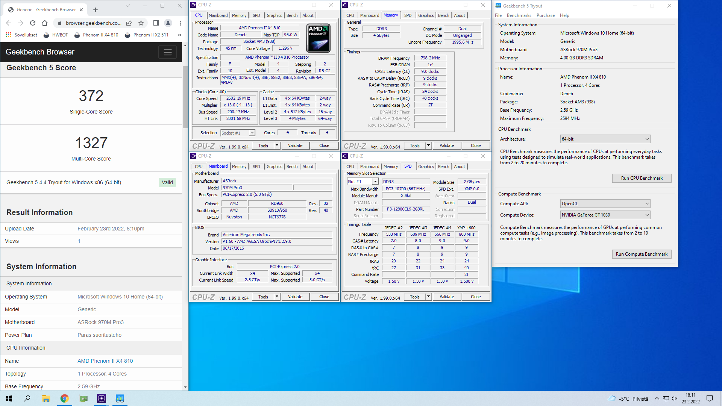Click the Valid badge on result page
Image resolution: width=722 pixels, height=406 pixels.
167,182
